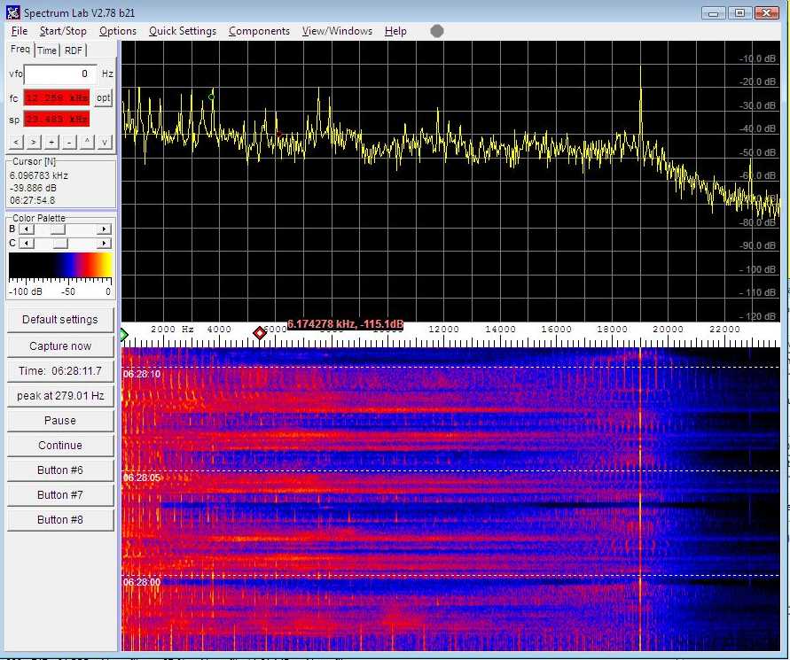Image resolution: width=790 pixels, height=660 pixels.
Task: Click the down caret v button
Action: click(105, 142)
